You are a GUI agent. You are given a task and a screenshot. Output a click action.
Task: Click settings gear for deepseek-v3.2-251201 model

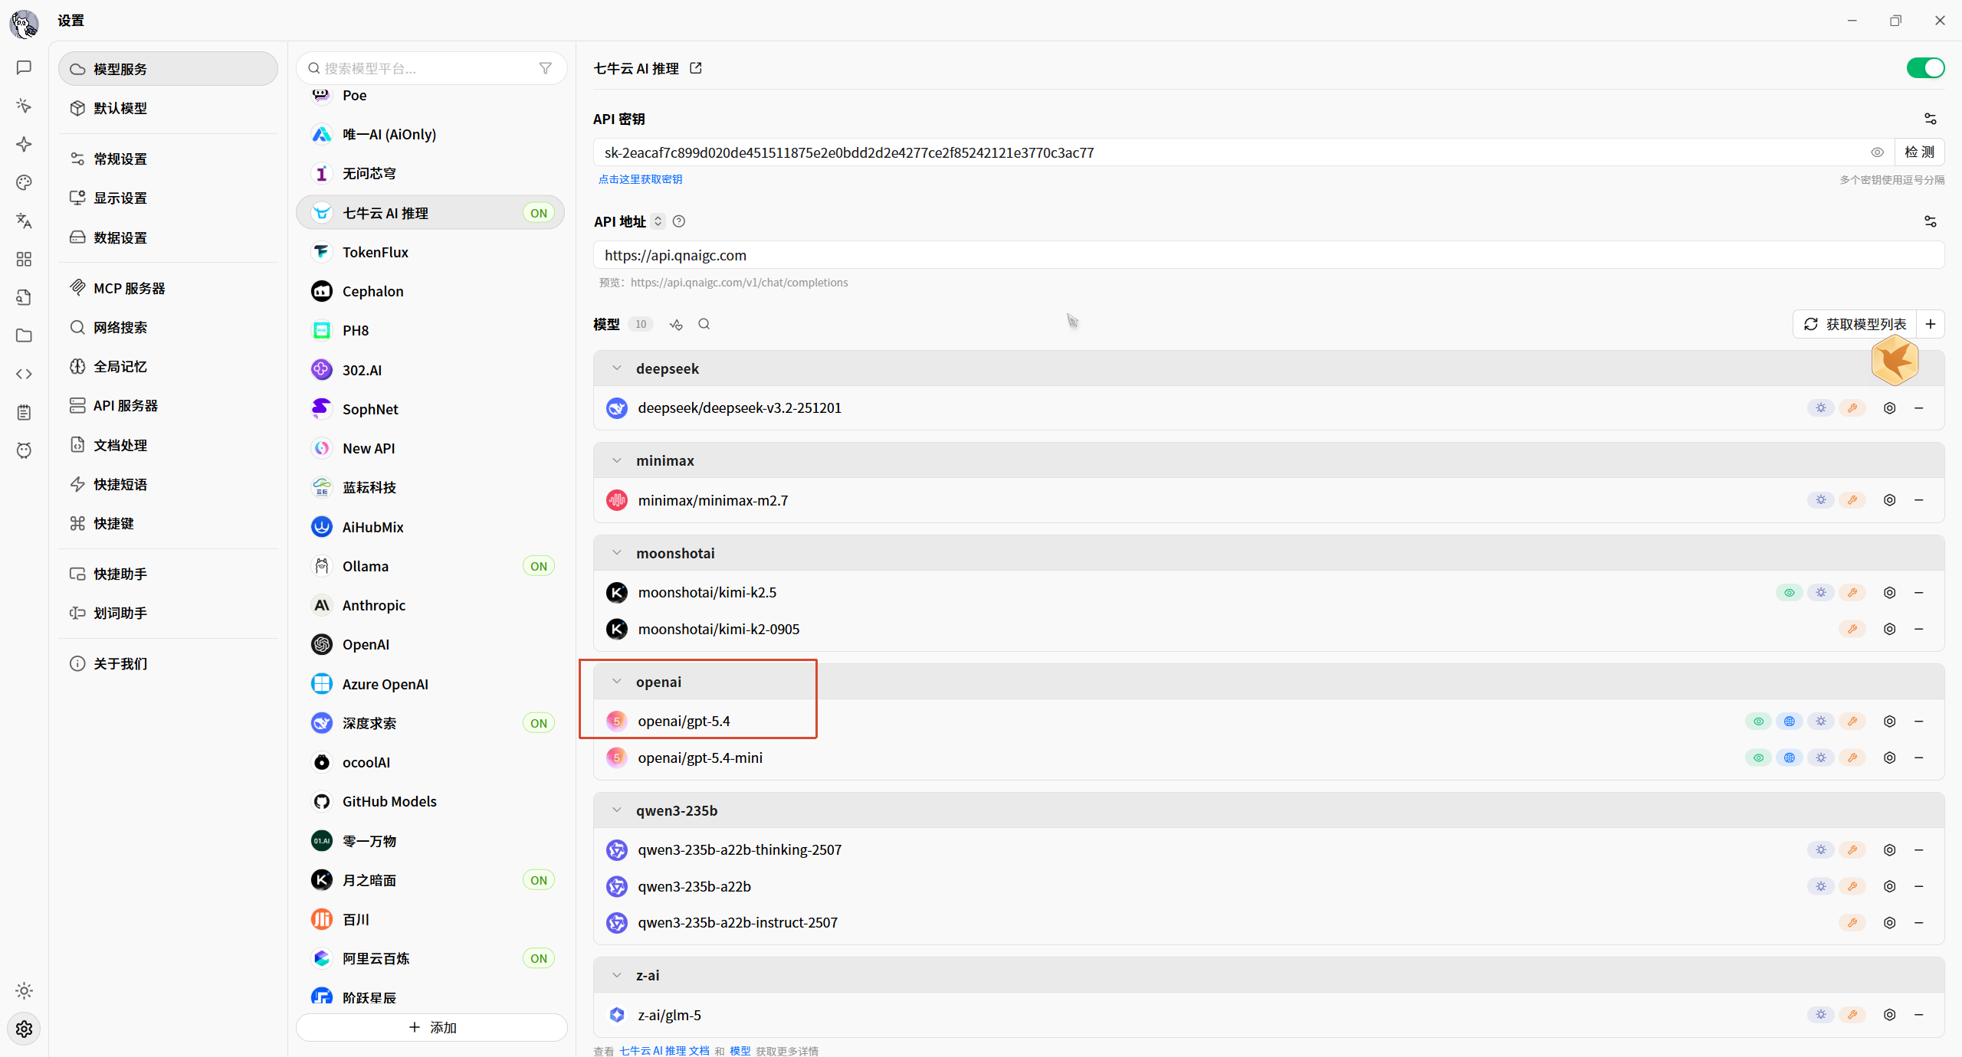click(x=1889, y=408)
